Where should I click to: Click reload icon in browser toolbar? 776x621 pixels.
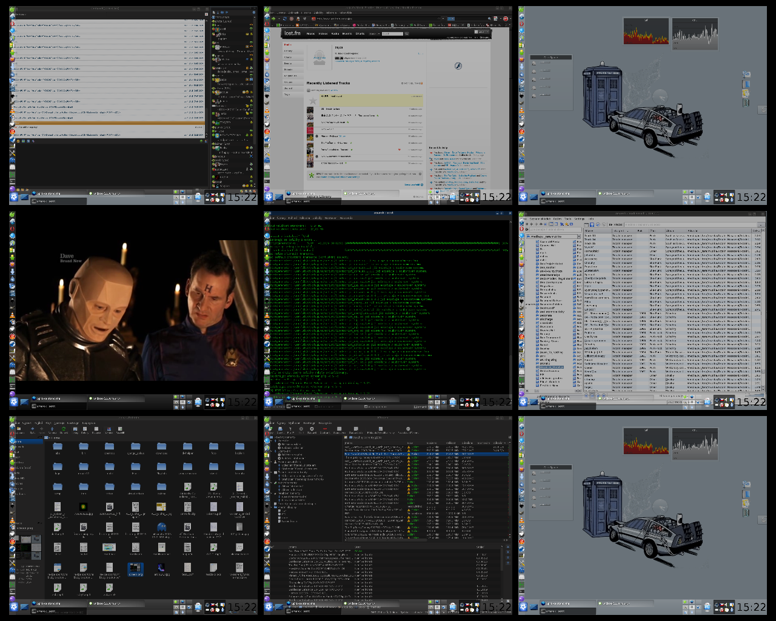pyautogui.click(x=285, y=19)
